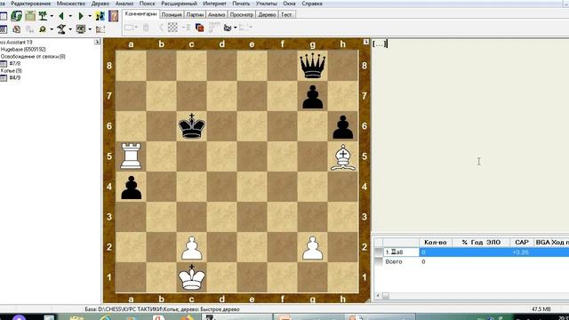Open the Печать menu
The height and width of the screenshot is (320, 569).
pos(241,4)
